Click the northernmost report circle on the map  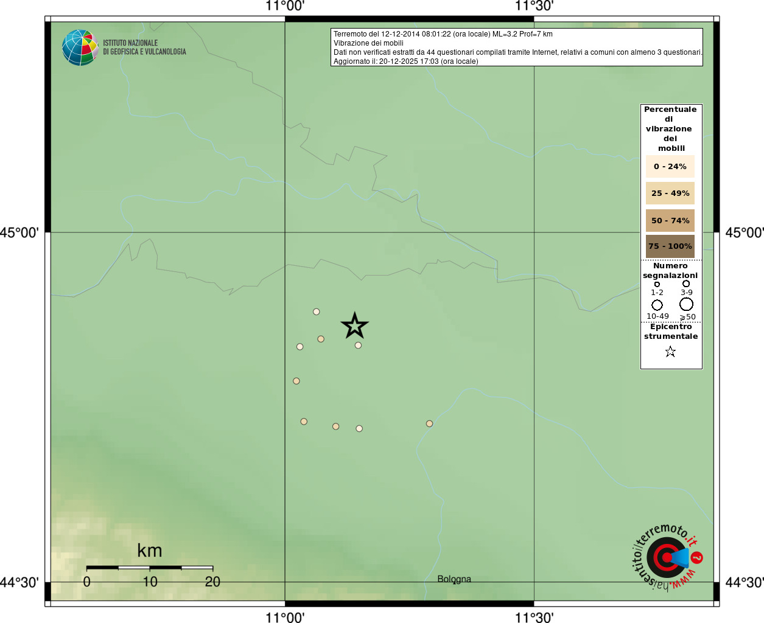[317, 311]
